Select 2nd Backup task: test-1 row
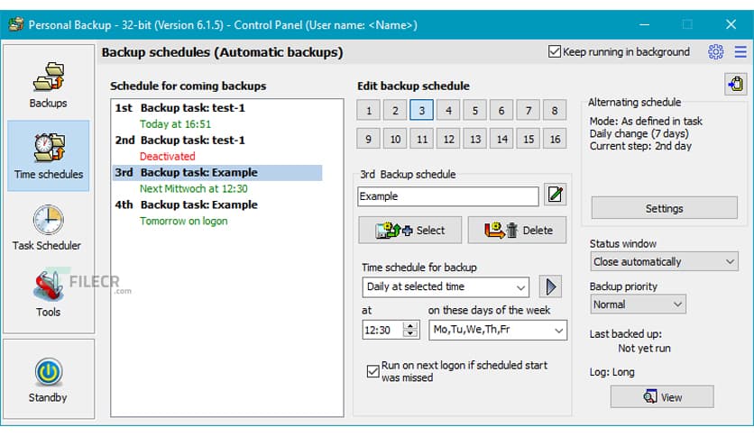 point(217,140)
